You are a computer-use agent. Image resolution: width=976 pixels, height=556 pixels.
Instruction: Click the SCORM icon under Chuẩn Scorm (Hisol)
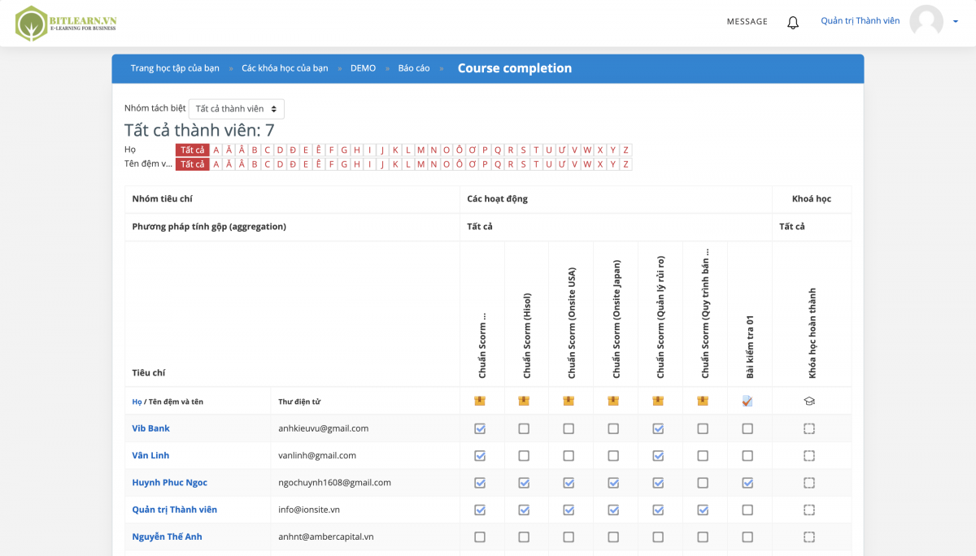pyautogui.click(x=524, y=401)
